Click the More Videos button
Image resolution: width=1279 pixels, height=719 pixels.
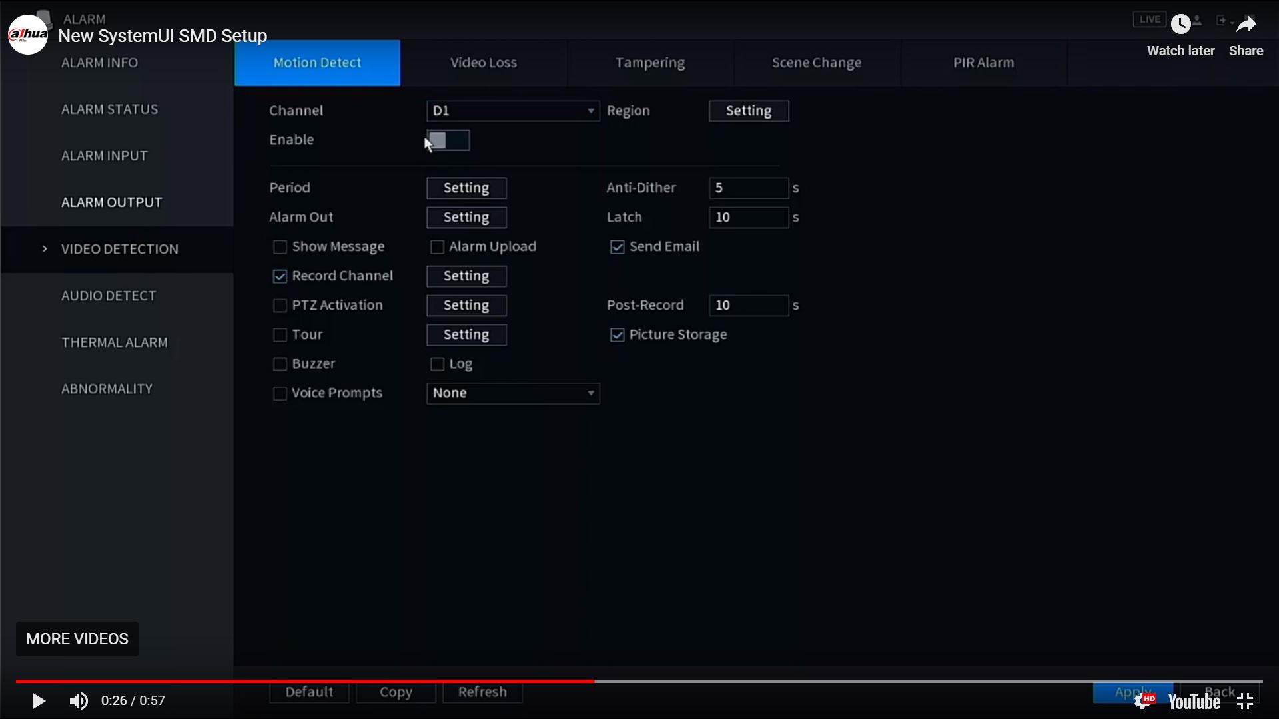coord(77,639)
